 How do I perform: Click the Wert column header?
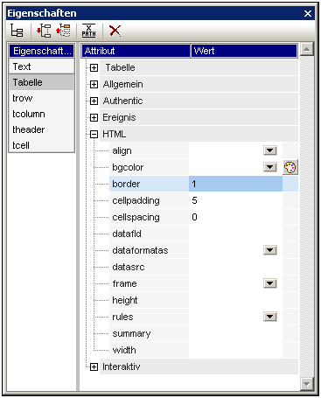[x=244, y=51]
